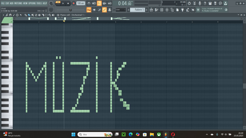The width and height of the screenshot is (246, 138).
Task: Click the tempo tapper icon
Action: click(188, 10)
